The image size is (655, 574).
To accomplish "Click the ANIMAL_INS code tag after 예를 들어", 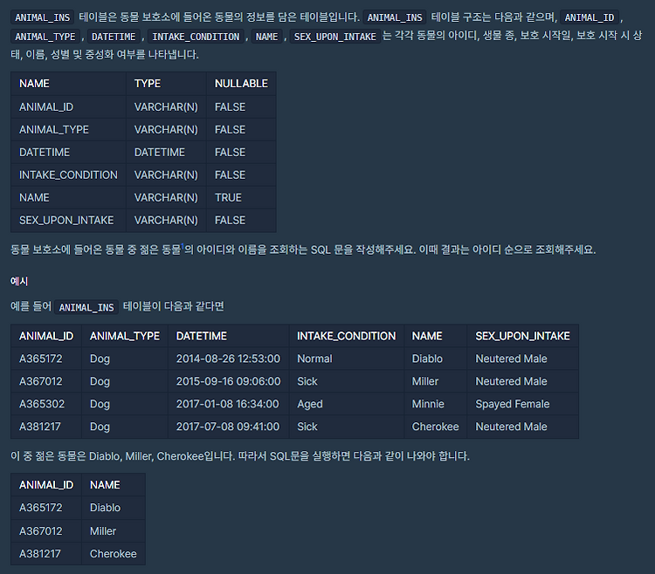I will [x=86, y=307].
